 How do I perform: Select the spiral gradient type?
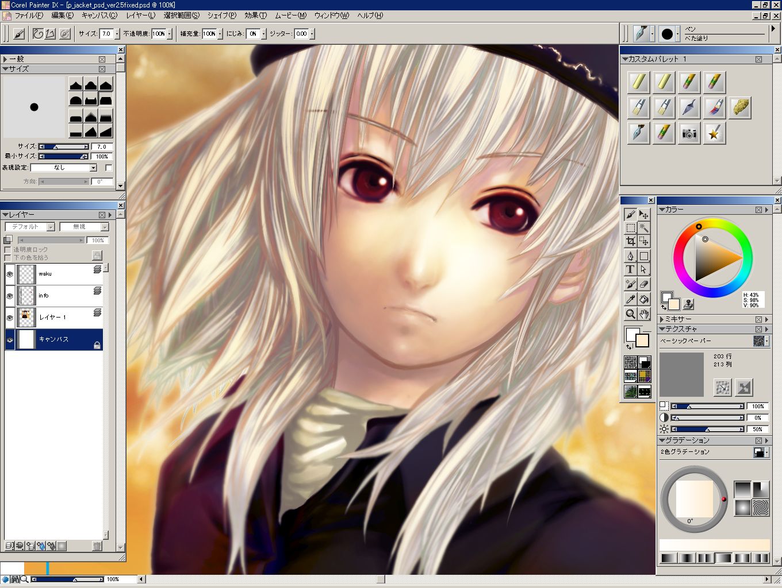(761, 507)
